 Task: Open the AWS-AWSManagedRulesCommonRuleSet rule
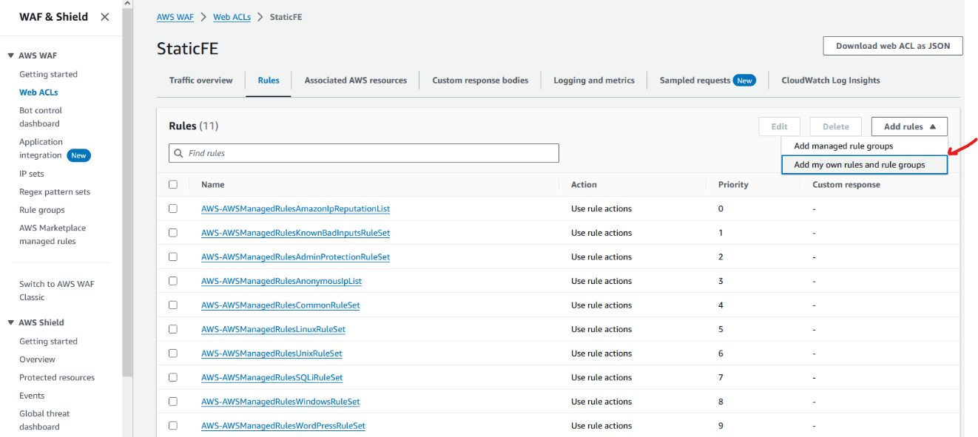tap(280, 305)
